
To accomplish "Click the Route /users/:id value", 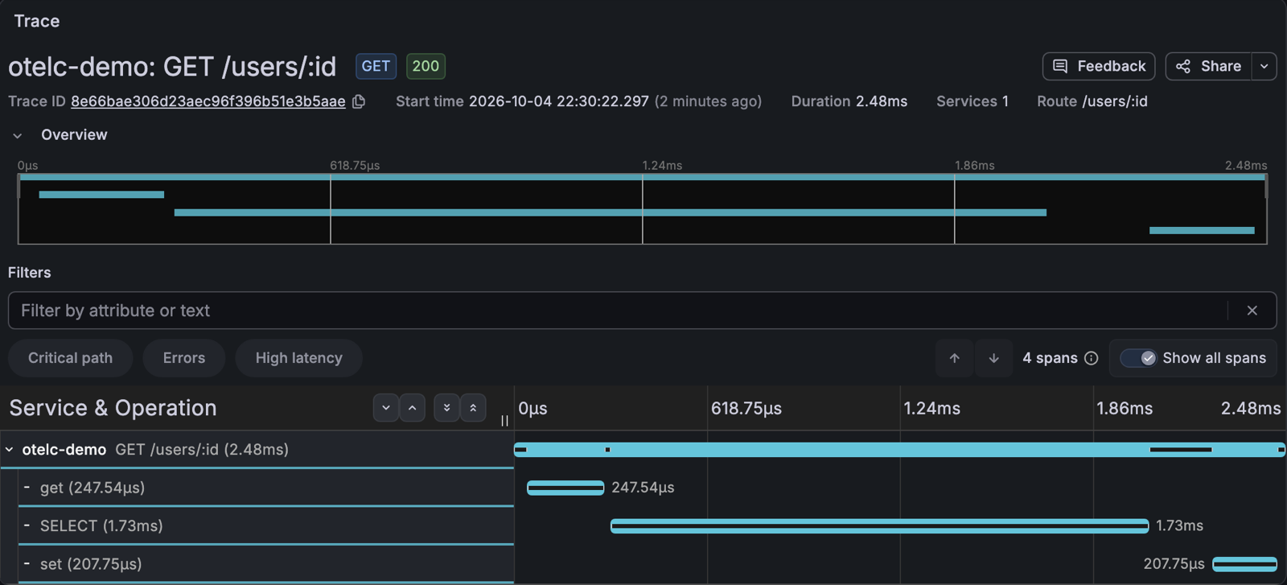I will pyautogui.click(x=1115, y=101).
